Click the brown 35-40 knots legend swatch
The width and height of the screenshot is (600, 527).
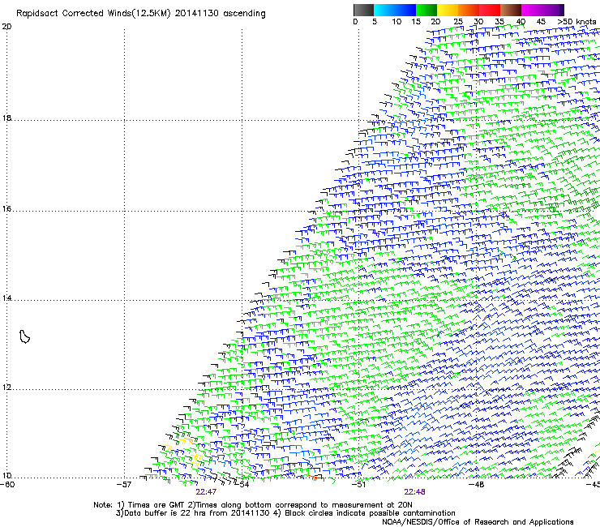click(x=511, y=10)
